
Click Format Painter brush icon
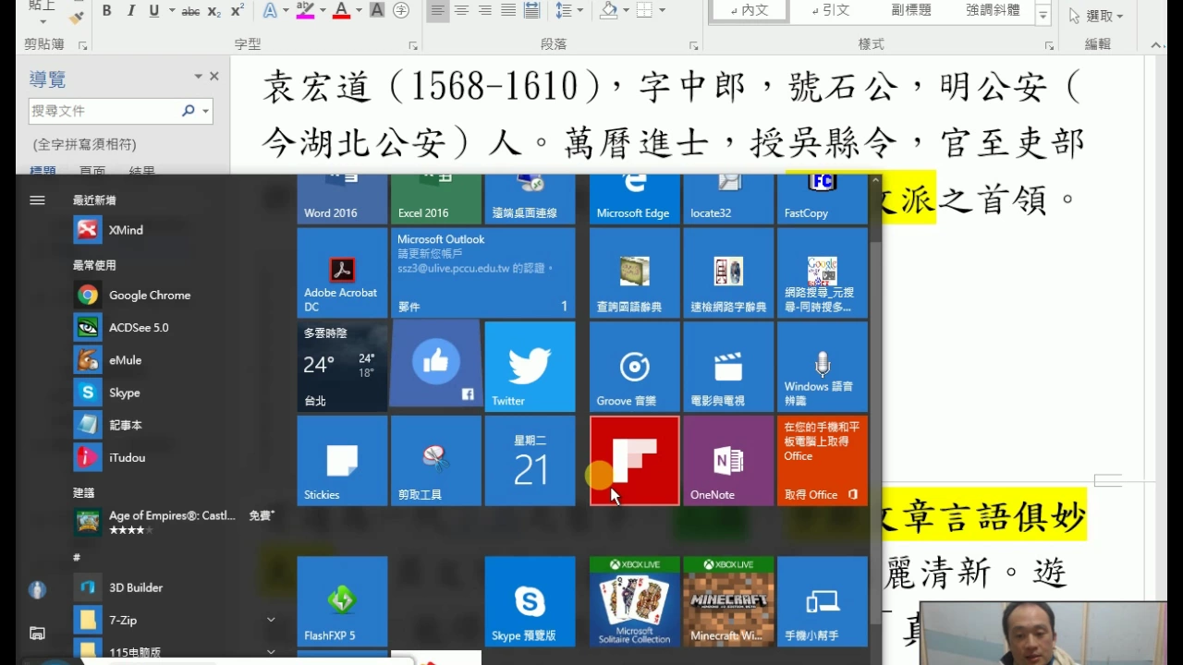77,18
